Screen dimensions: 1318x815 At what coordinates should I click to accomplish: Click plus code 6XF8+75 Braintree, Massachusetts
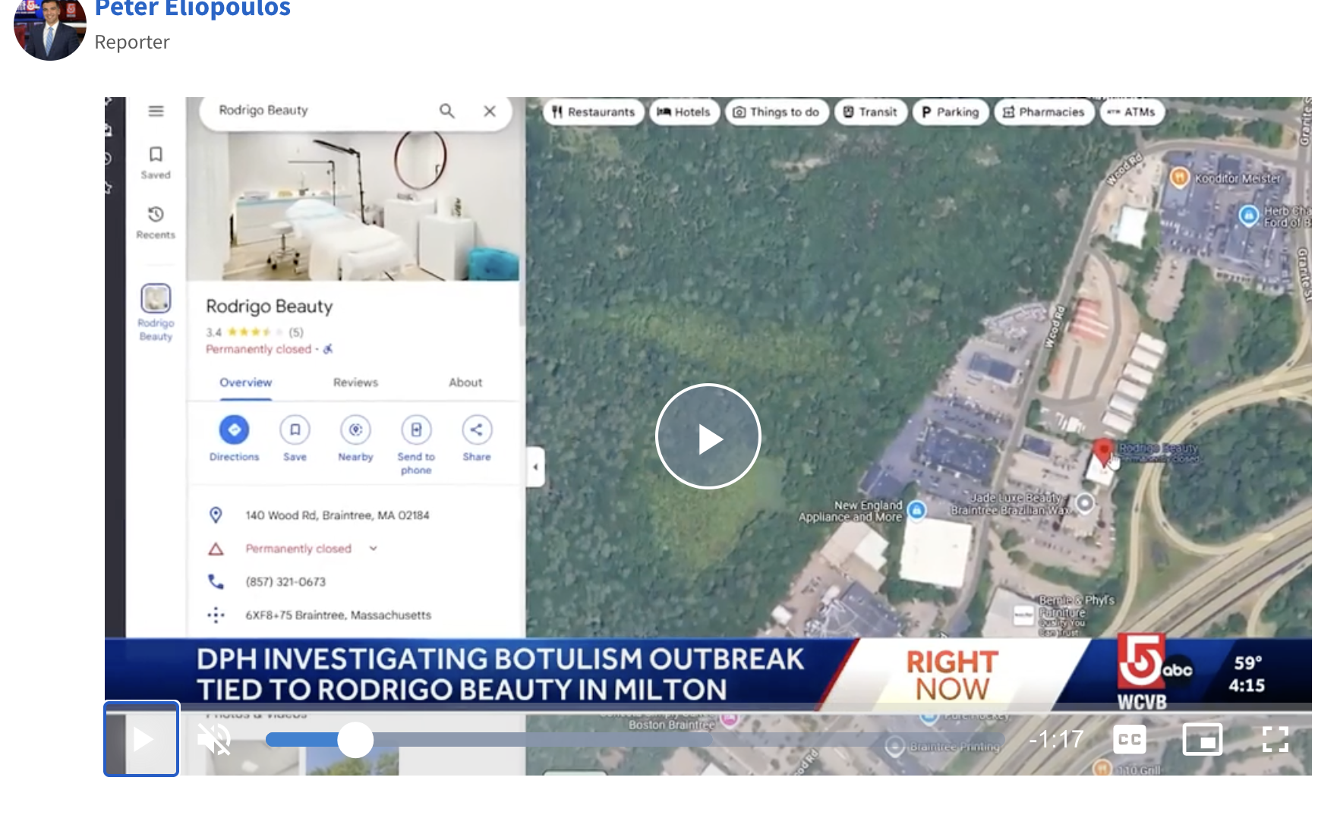pos(338,615)
